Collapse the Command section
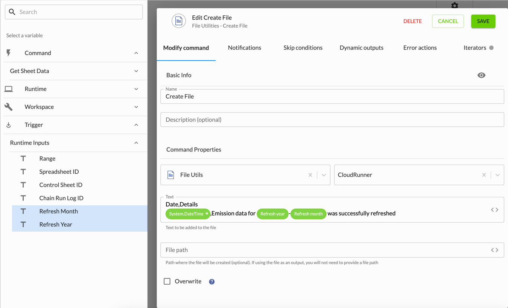Image resolution: width=508 pixels, height=308 pixels. click(136, 53)
